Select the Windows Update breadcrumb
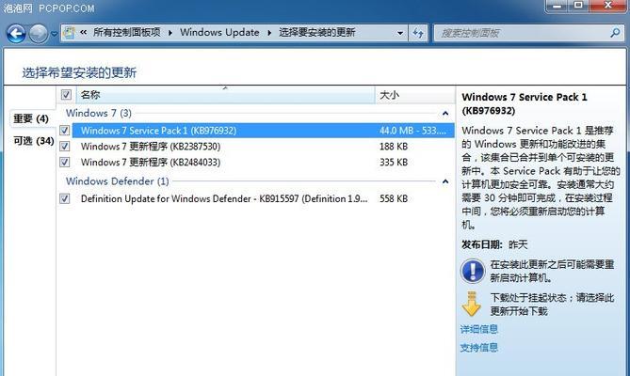This screenshot has width=630, height=376. [x=219, y=33]
